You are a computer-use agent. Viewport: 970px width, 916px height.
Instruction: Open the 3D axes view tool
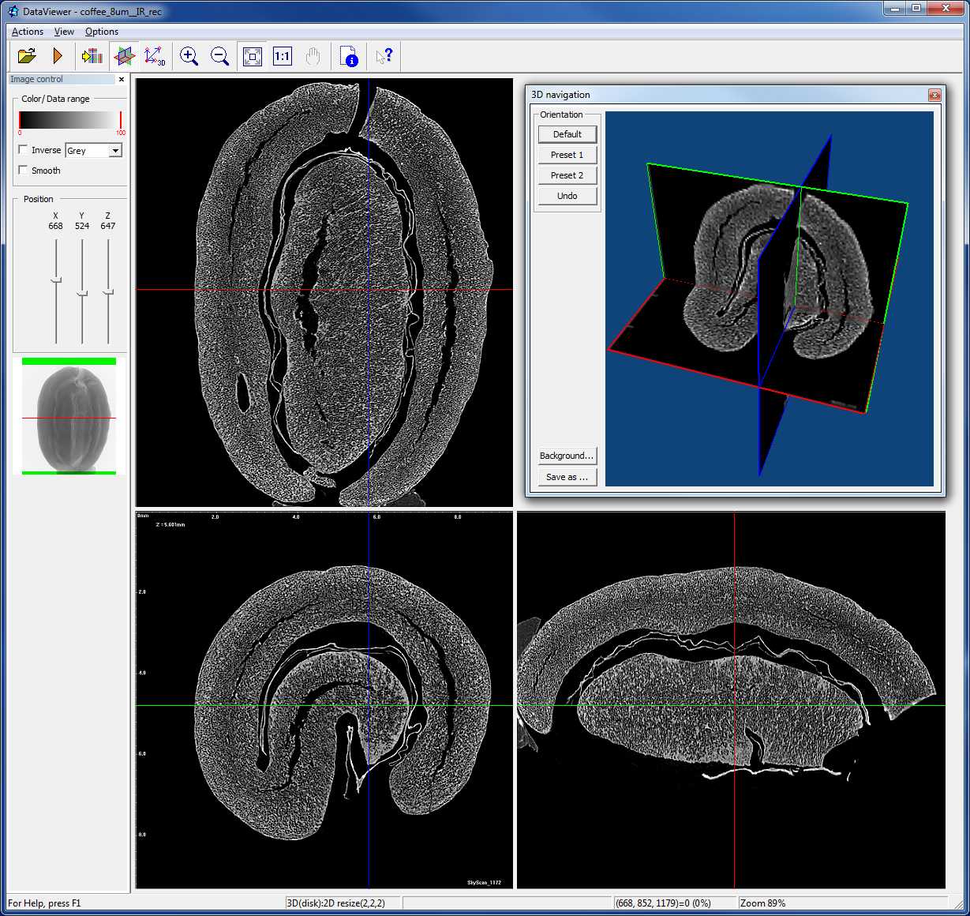(x=155, y=55)
